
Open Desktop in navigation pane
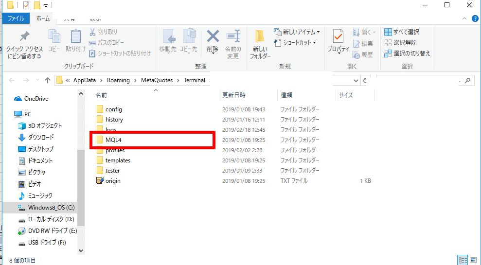(36, 149)
